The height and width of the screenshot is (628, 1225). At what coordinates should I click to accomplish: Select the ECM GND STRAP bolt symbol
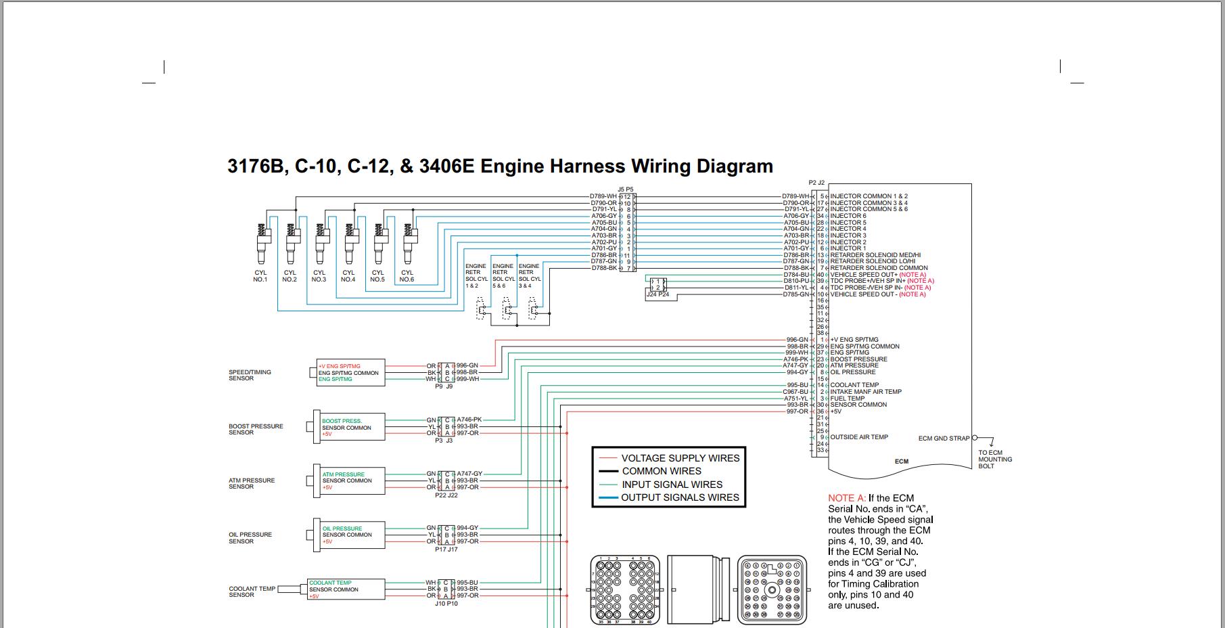point(974,436)
